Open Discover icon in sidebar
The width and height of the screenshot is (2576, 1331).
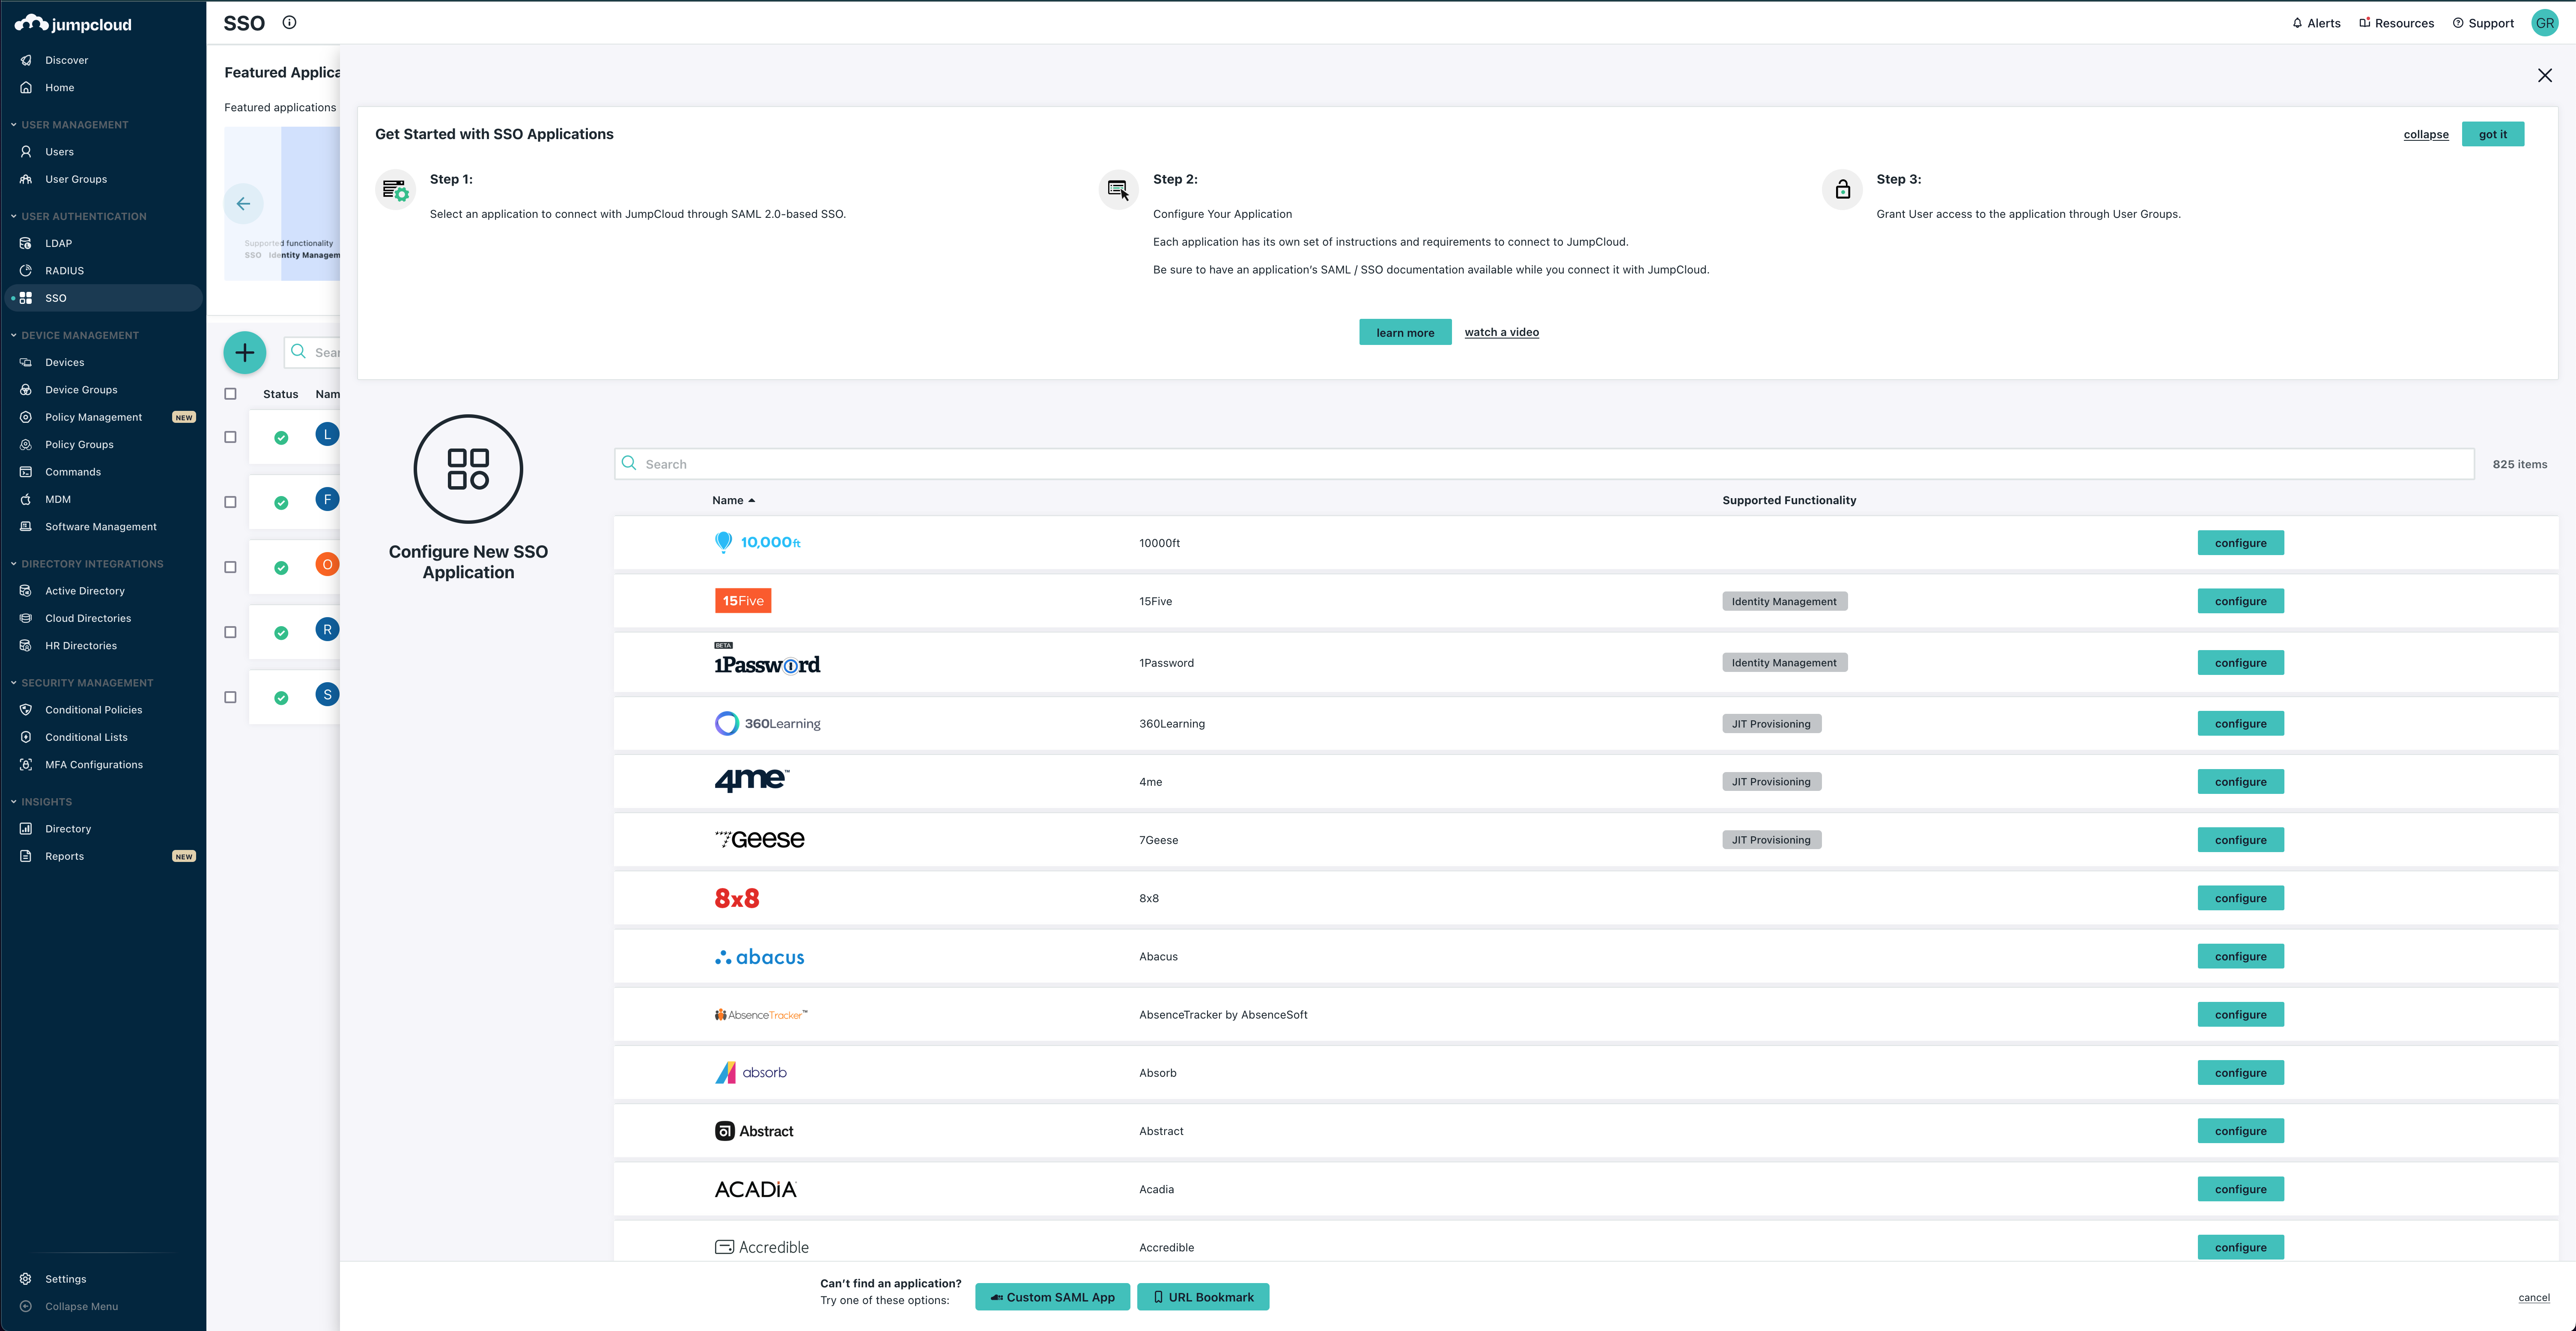point(26,60)
